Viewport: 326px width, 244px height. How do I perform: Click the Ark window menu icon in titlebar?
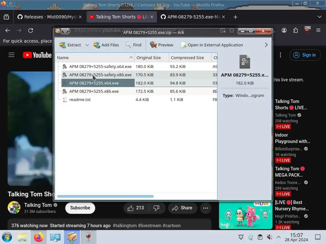[x=58, y=31]
